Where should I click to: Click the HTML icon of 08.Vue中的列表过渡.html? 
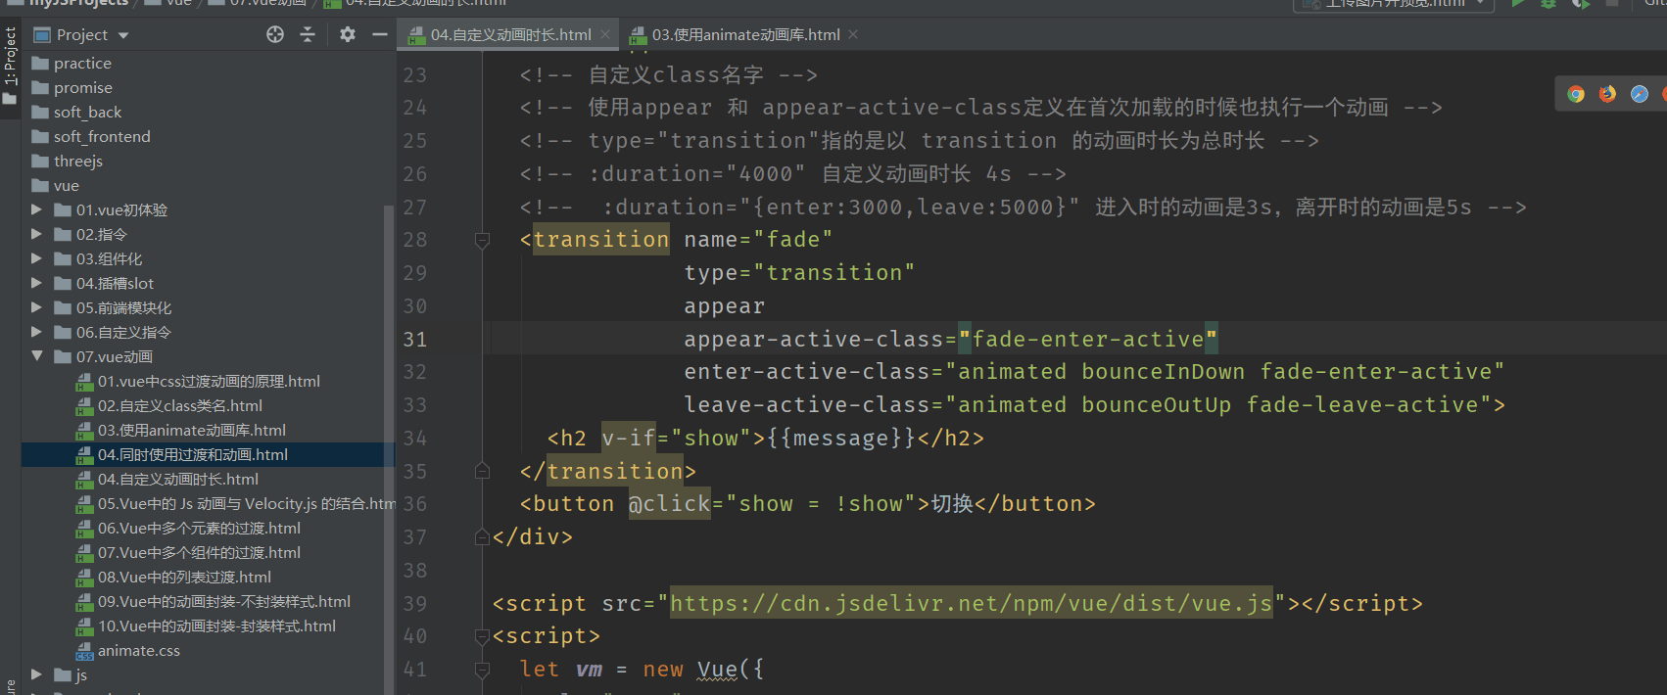click(x=84, y=577)
